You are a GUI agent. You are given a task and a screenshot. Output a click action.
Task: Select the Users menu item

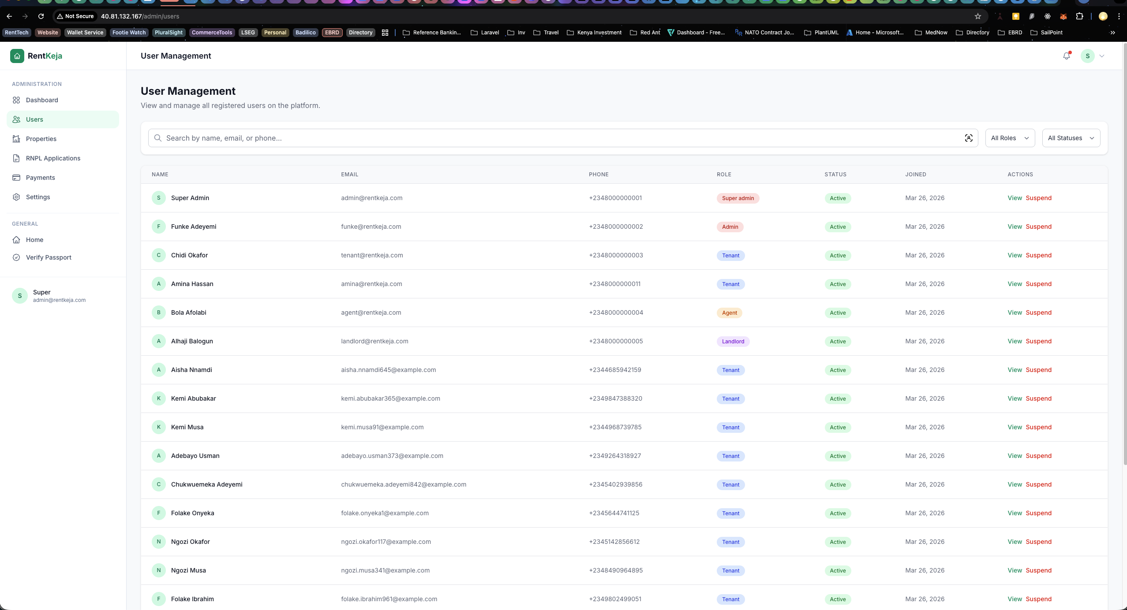click(34, 119)
